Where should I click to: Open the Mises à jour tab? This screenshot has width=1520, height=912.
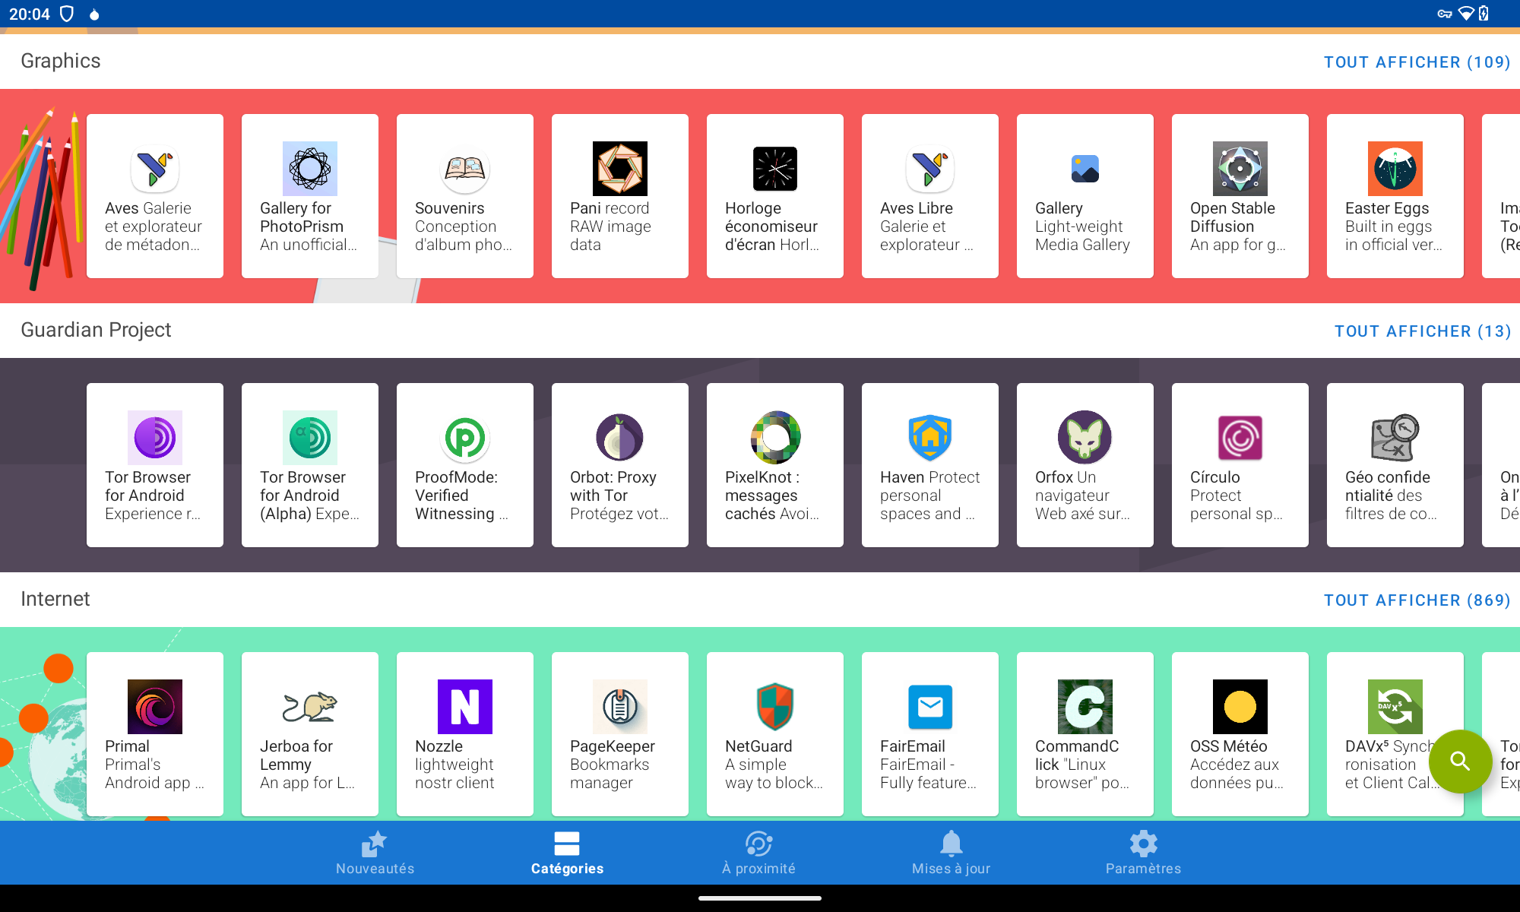pyautogui.click(x=951, y=853)
